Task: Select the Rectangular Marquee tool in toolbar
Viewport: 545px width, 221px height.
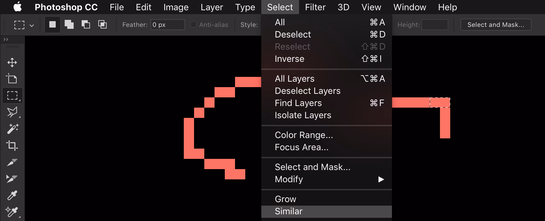Action: click(x=12, y=95)
